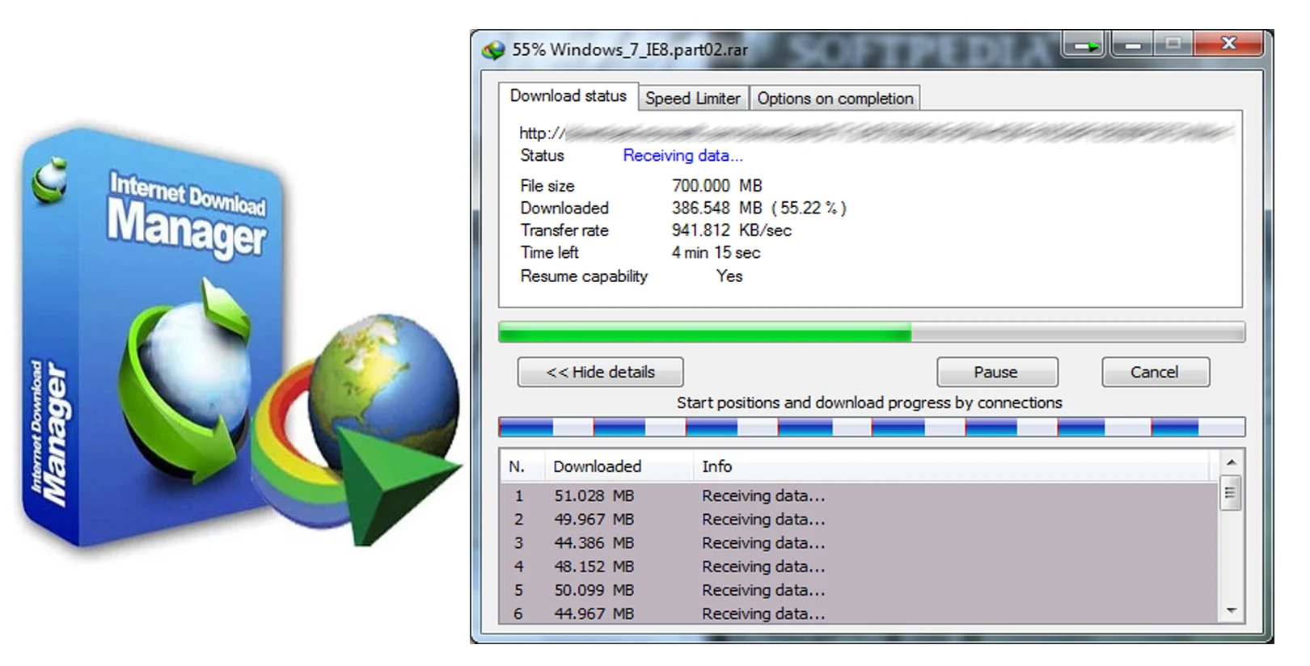
Task: Click the connections list scroll up arrow
Action: click(x=1231, y=462)
